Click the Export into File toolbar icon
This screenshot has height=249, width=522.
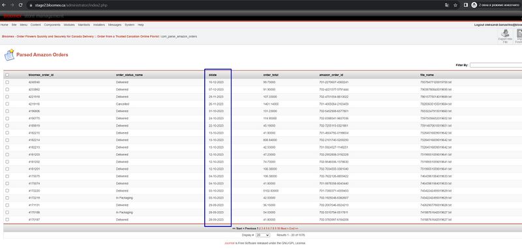(x=505, y=36)
